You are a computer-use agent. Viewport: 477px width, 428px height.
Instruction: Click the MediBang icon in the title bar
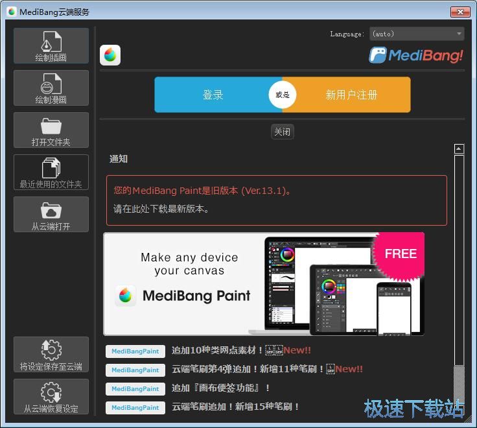click(x=12, y=12)
